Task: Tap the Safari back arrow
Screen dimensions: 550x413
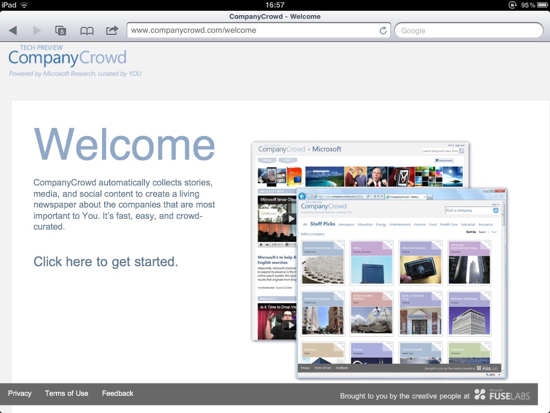Action: 13,31
